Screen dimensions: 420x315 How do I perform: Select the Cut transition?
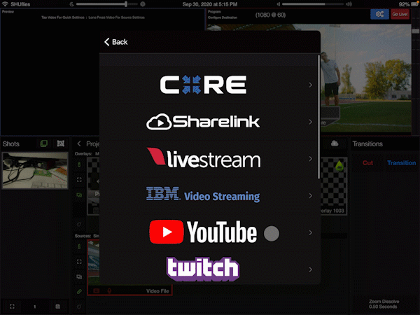(367, 163)
